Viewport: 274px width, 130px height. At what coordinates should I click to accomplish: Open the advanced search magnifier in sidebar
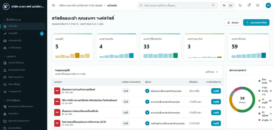click(23, 84)
